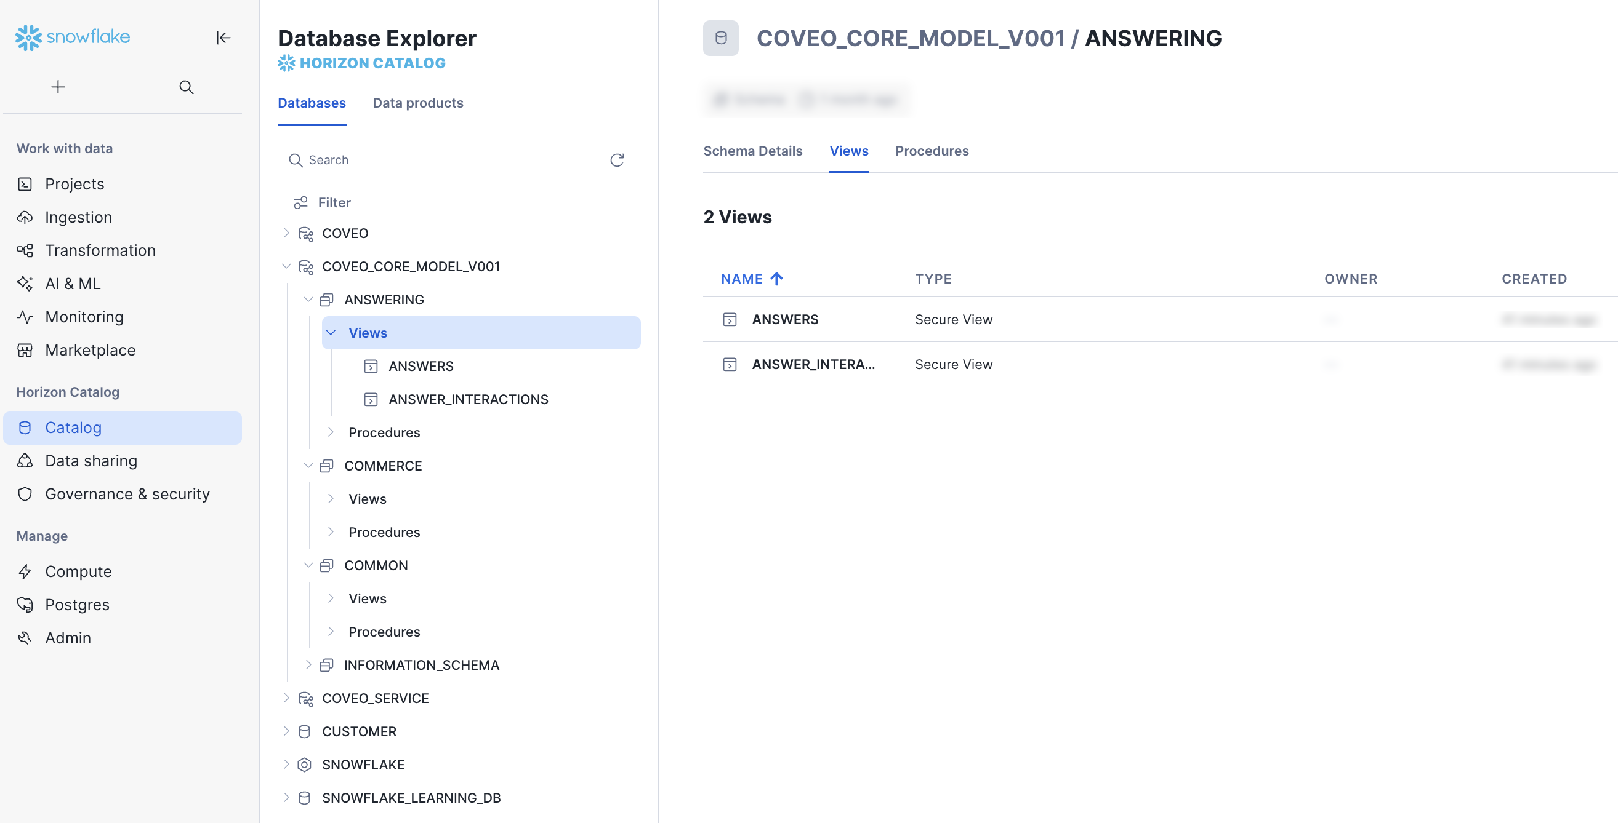Collapse the ANSWERING schema
The width and height of the screenshot is (1618, 823).
pos(308,299)
